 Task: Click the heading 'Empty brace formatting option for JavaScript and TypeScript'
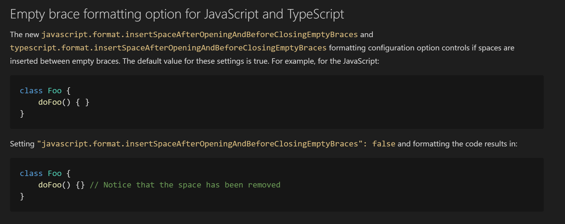[177, 14]
